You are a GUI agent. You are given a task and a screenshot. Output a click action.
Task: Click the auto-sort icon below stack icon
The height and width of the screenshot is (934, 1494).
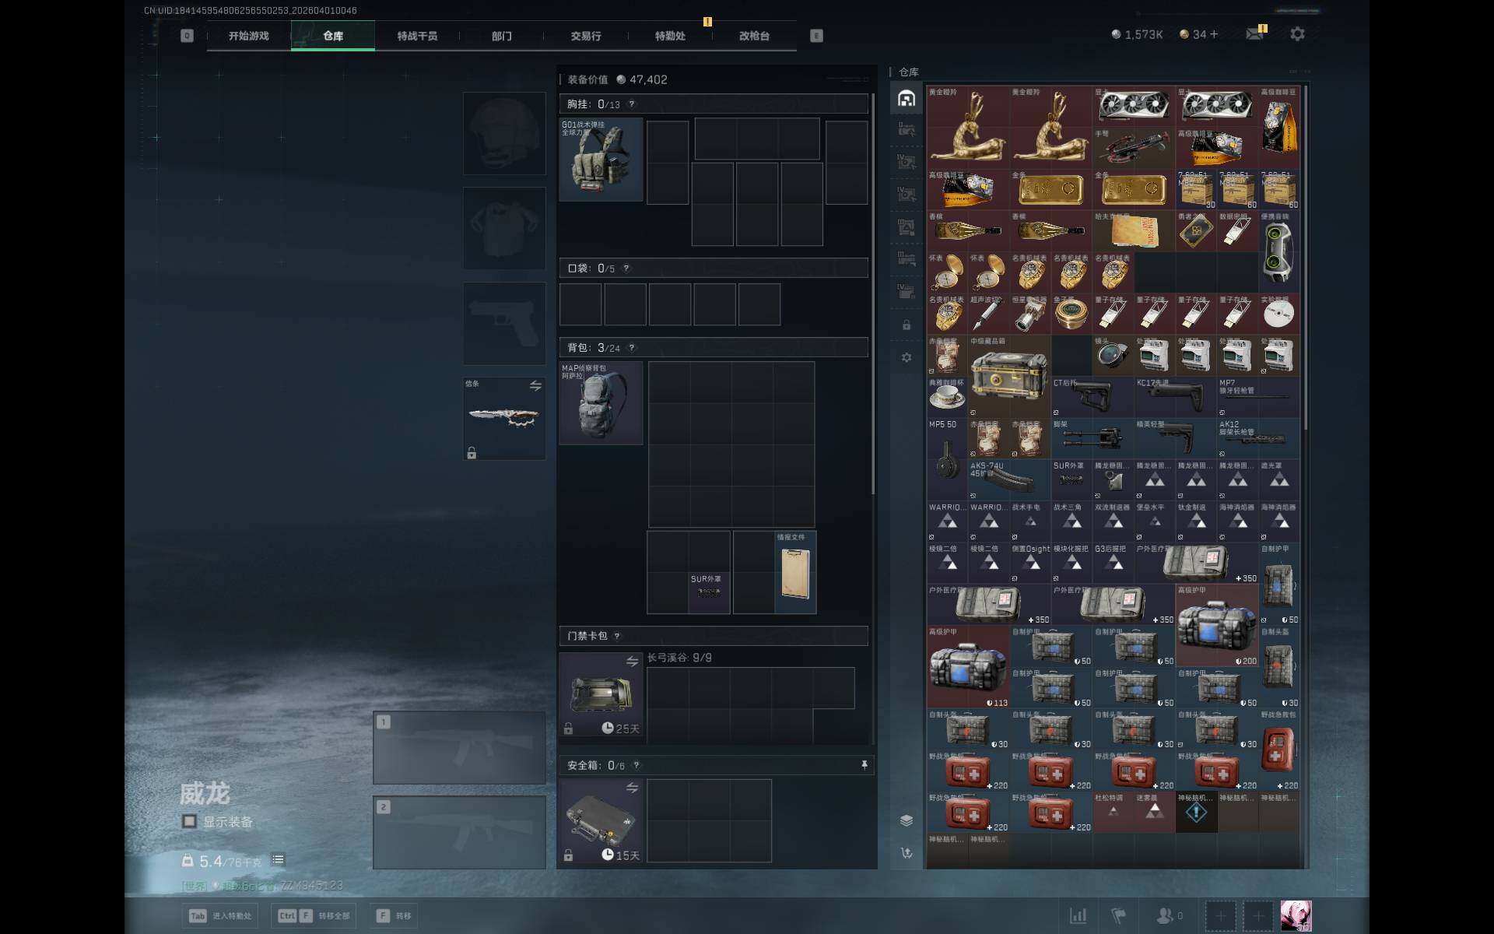[x=906, y=853]
